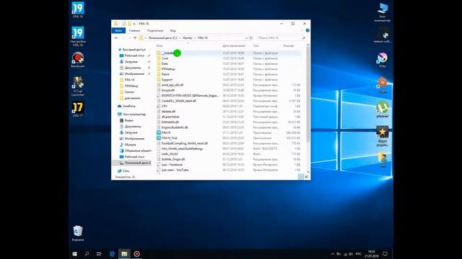
Task: Open the radeon-soft desktop icon
Action: tap(383, 35)
